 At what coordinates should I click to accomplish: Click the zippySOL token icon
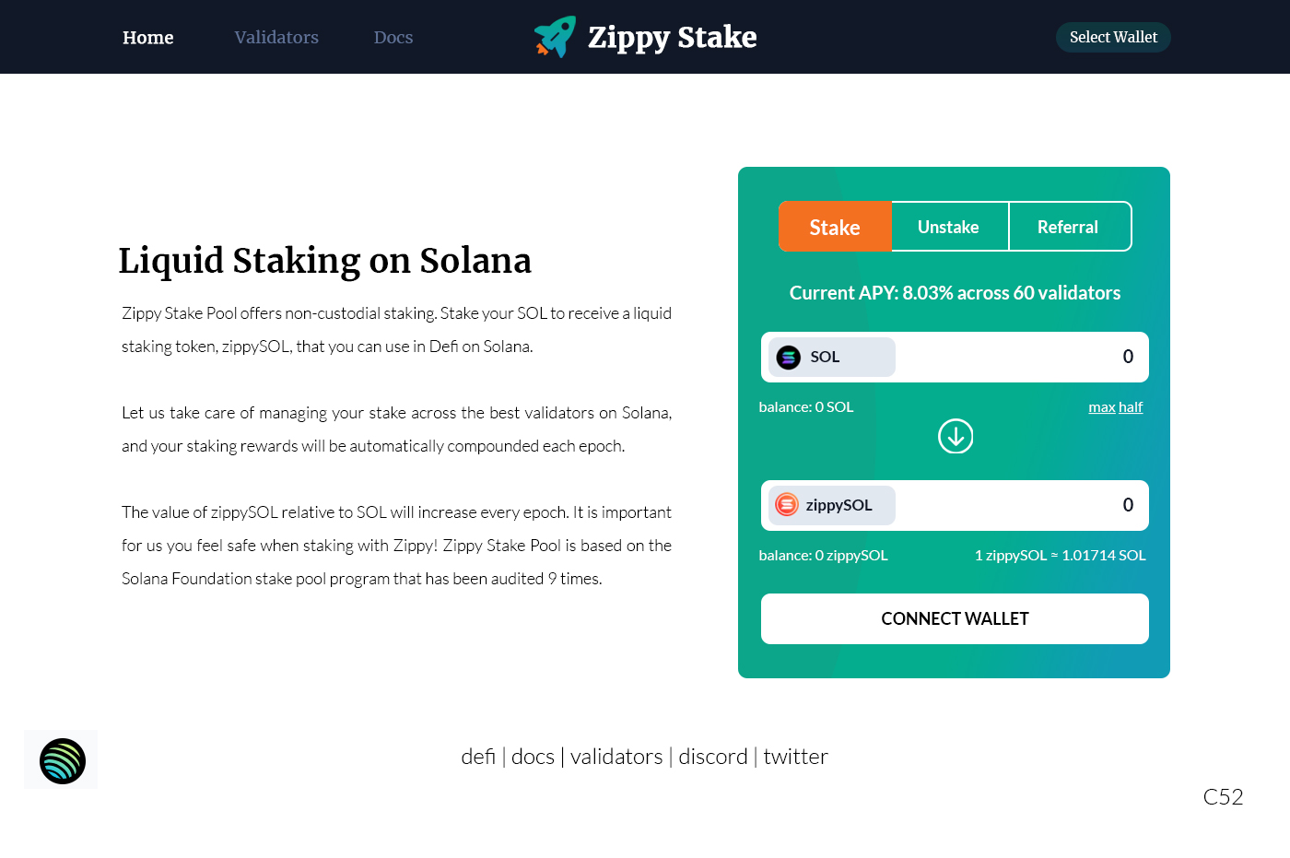tap(787, 505)
